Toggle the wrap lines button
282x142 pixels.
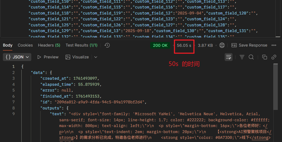coord(229,57)
